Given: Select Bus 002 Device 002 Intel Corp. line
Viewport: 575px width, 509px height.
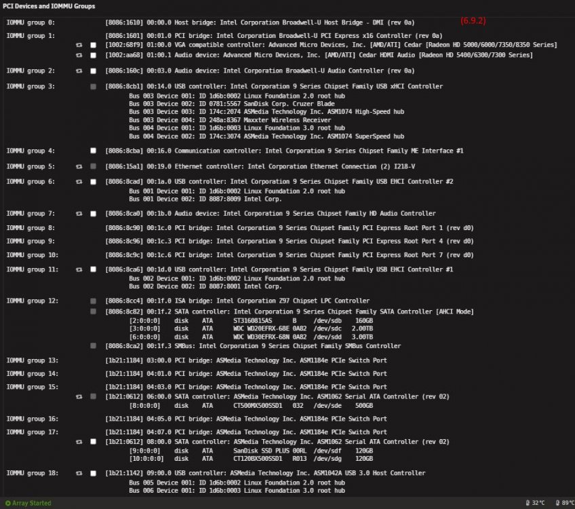Looking at the screenshot, I should point(205,286).
